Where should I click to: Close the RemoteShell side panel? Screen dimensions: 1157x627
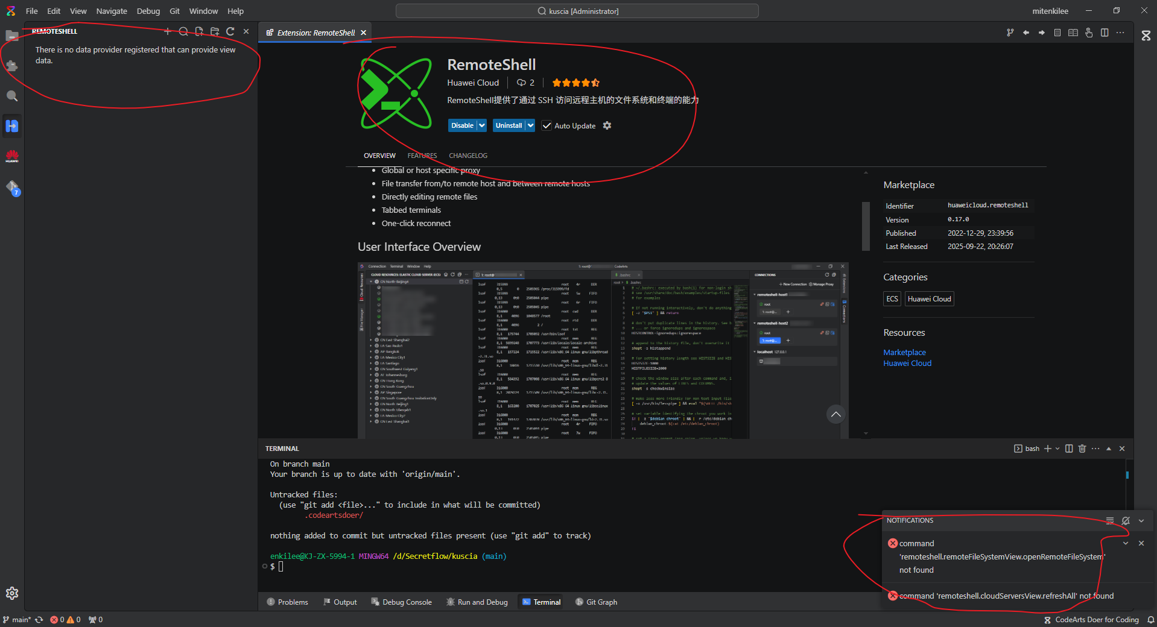point(246,31)
